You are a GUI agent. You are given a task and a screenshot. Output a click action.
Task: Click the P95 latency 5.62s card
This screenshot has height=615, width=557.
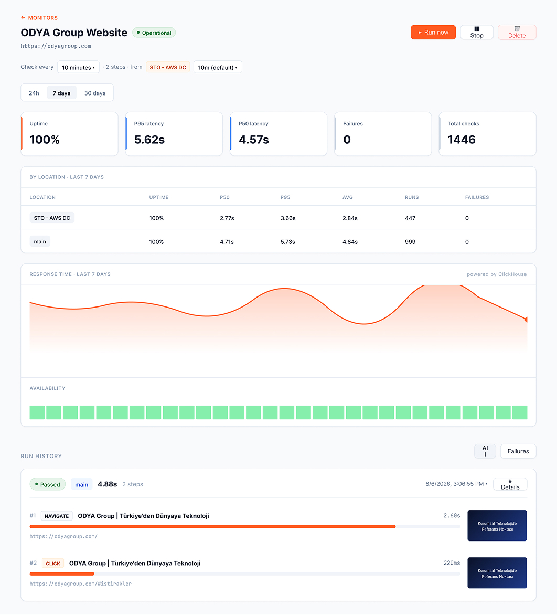click(174, 134)
